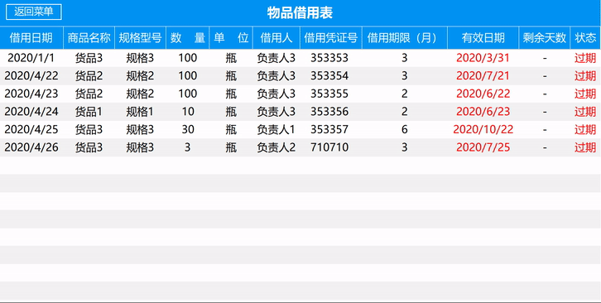The width and height of the screenshot is (601, 303).
Task: Select 过期 status in the 2020/10/22 row
Action: coord(585,129)
